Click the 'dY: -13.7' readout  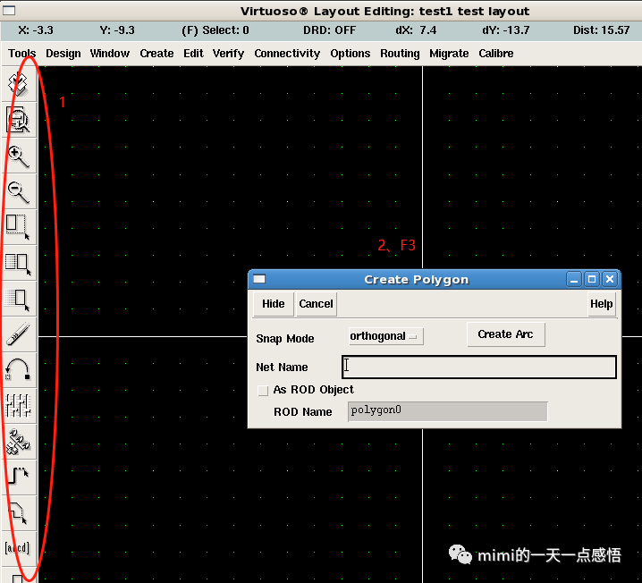506,30
